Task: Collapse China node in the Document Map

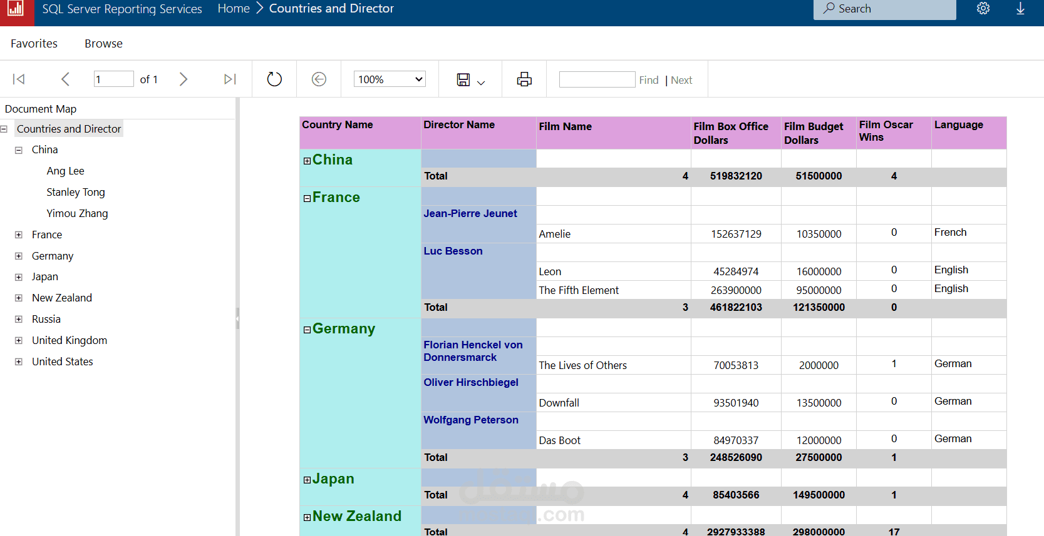Action: [19, 150]
